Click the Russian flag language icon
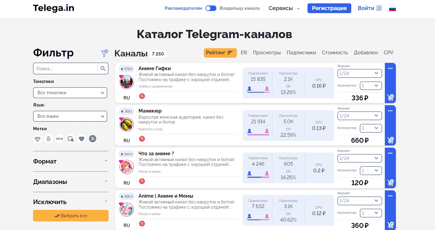The image size is (435, 230). (392, 8)
